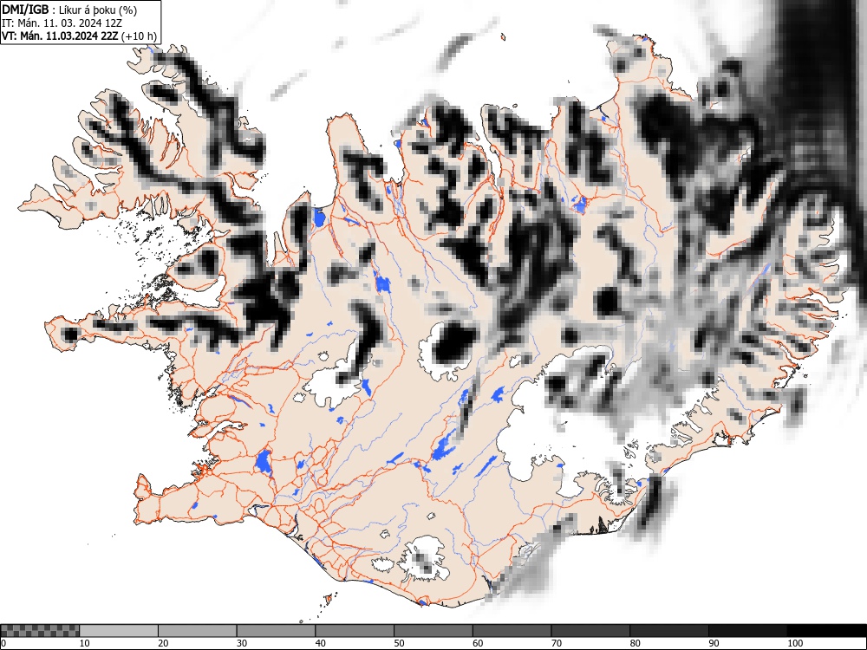Click the legend label '40'
Image resolution: width=867 pixels, height=650 pixels.
point(320,643)
